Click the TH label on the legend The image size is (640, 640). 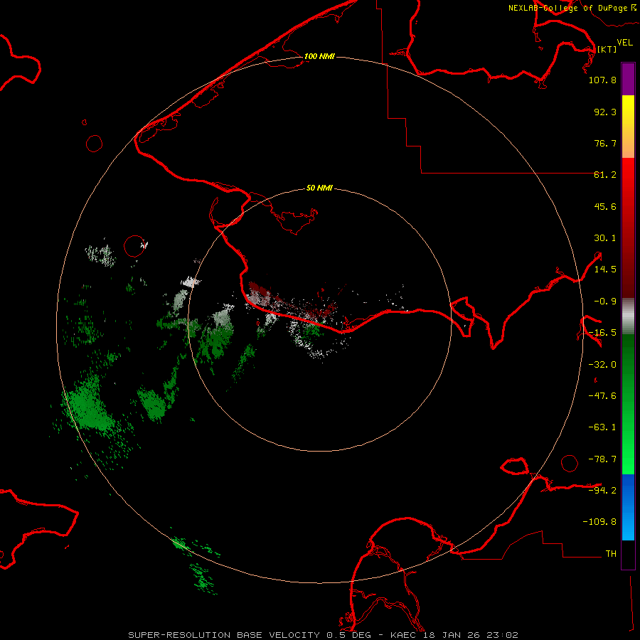(x=611, y=554)
